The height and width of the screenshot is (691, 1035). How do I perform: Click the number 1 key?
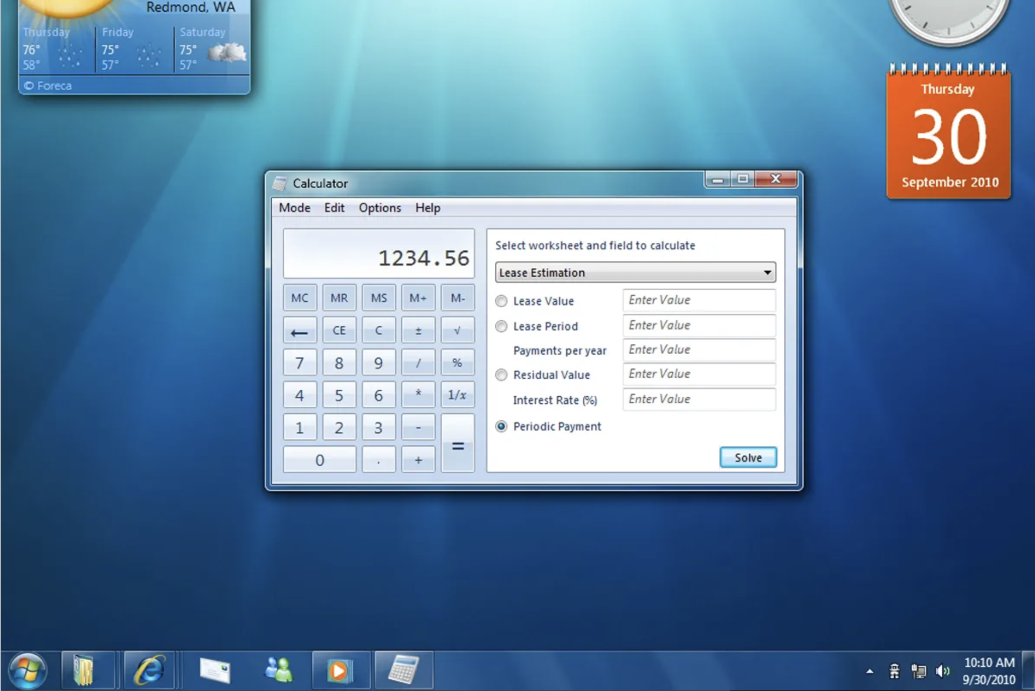click(300, 427)
